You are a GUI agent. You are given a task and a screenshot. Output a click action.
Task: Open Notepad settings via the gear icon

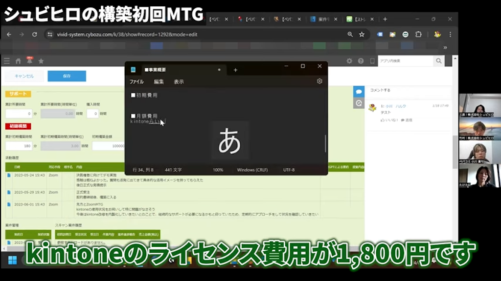[x=320, y=81]
